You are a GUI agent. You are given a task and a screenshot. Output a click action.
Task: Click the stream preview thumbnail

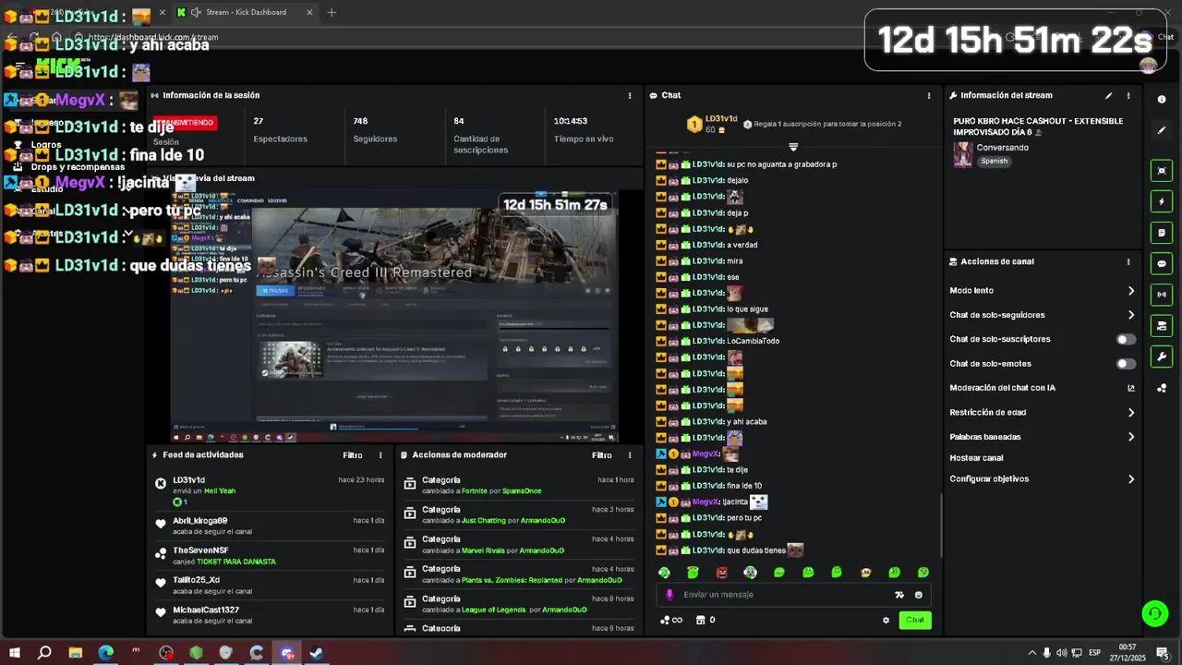click(393, 316)
